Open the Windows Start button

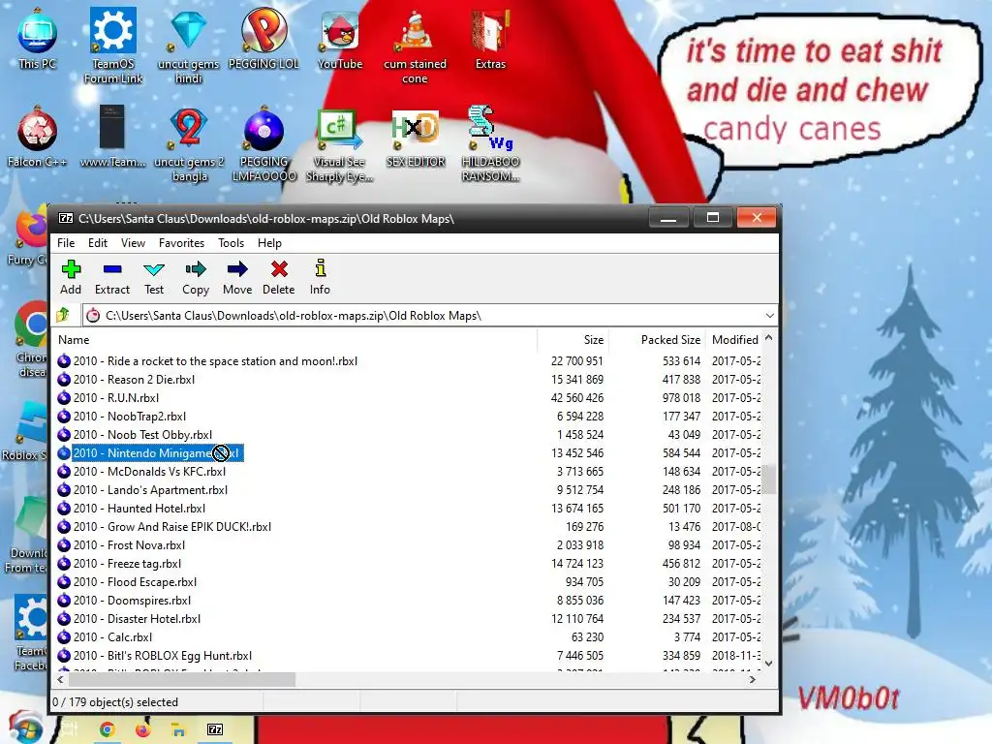(x=24, y=728)
